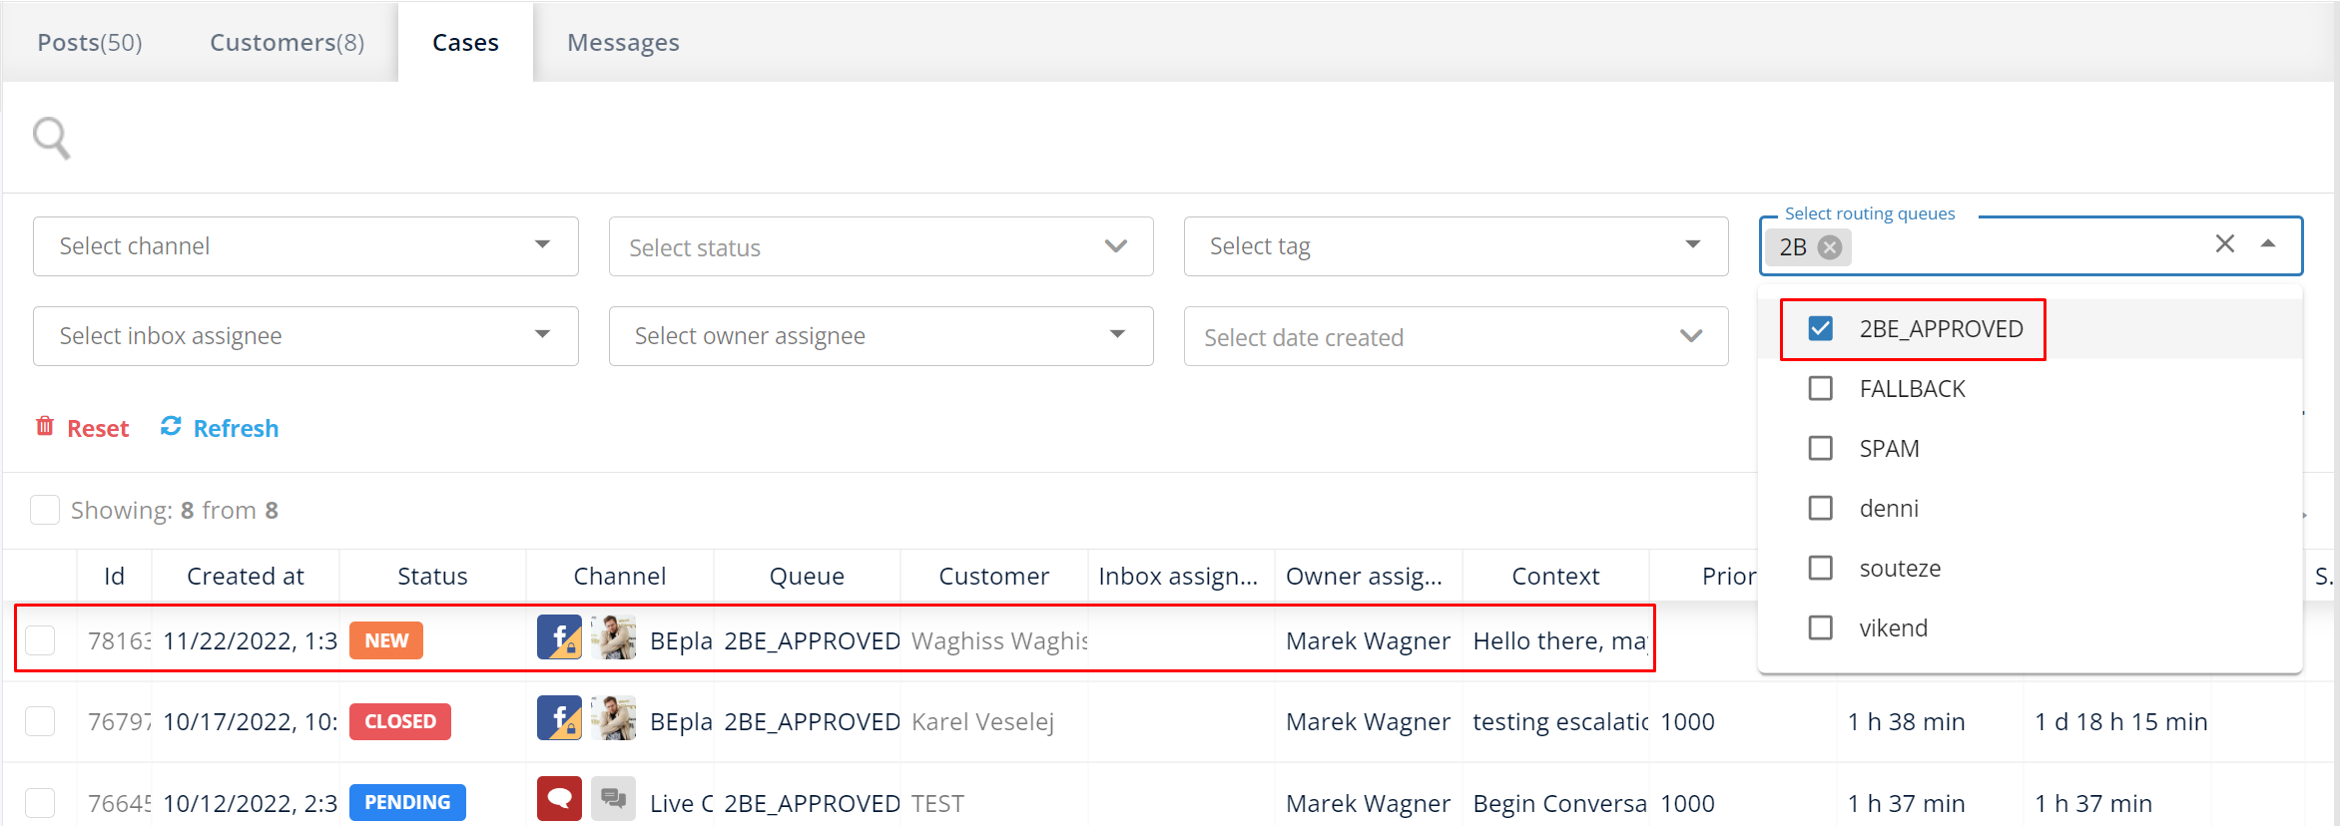This screenshot has width=2340, height=826.
Task: Click profile avatar in the CLOSED case row
Action: [x=613, y=718]
